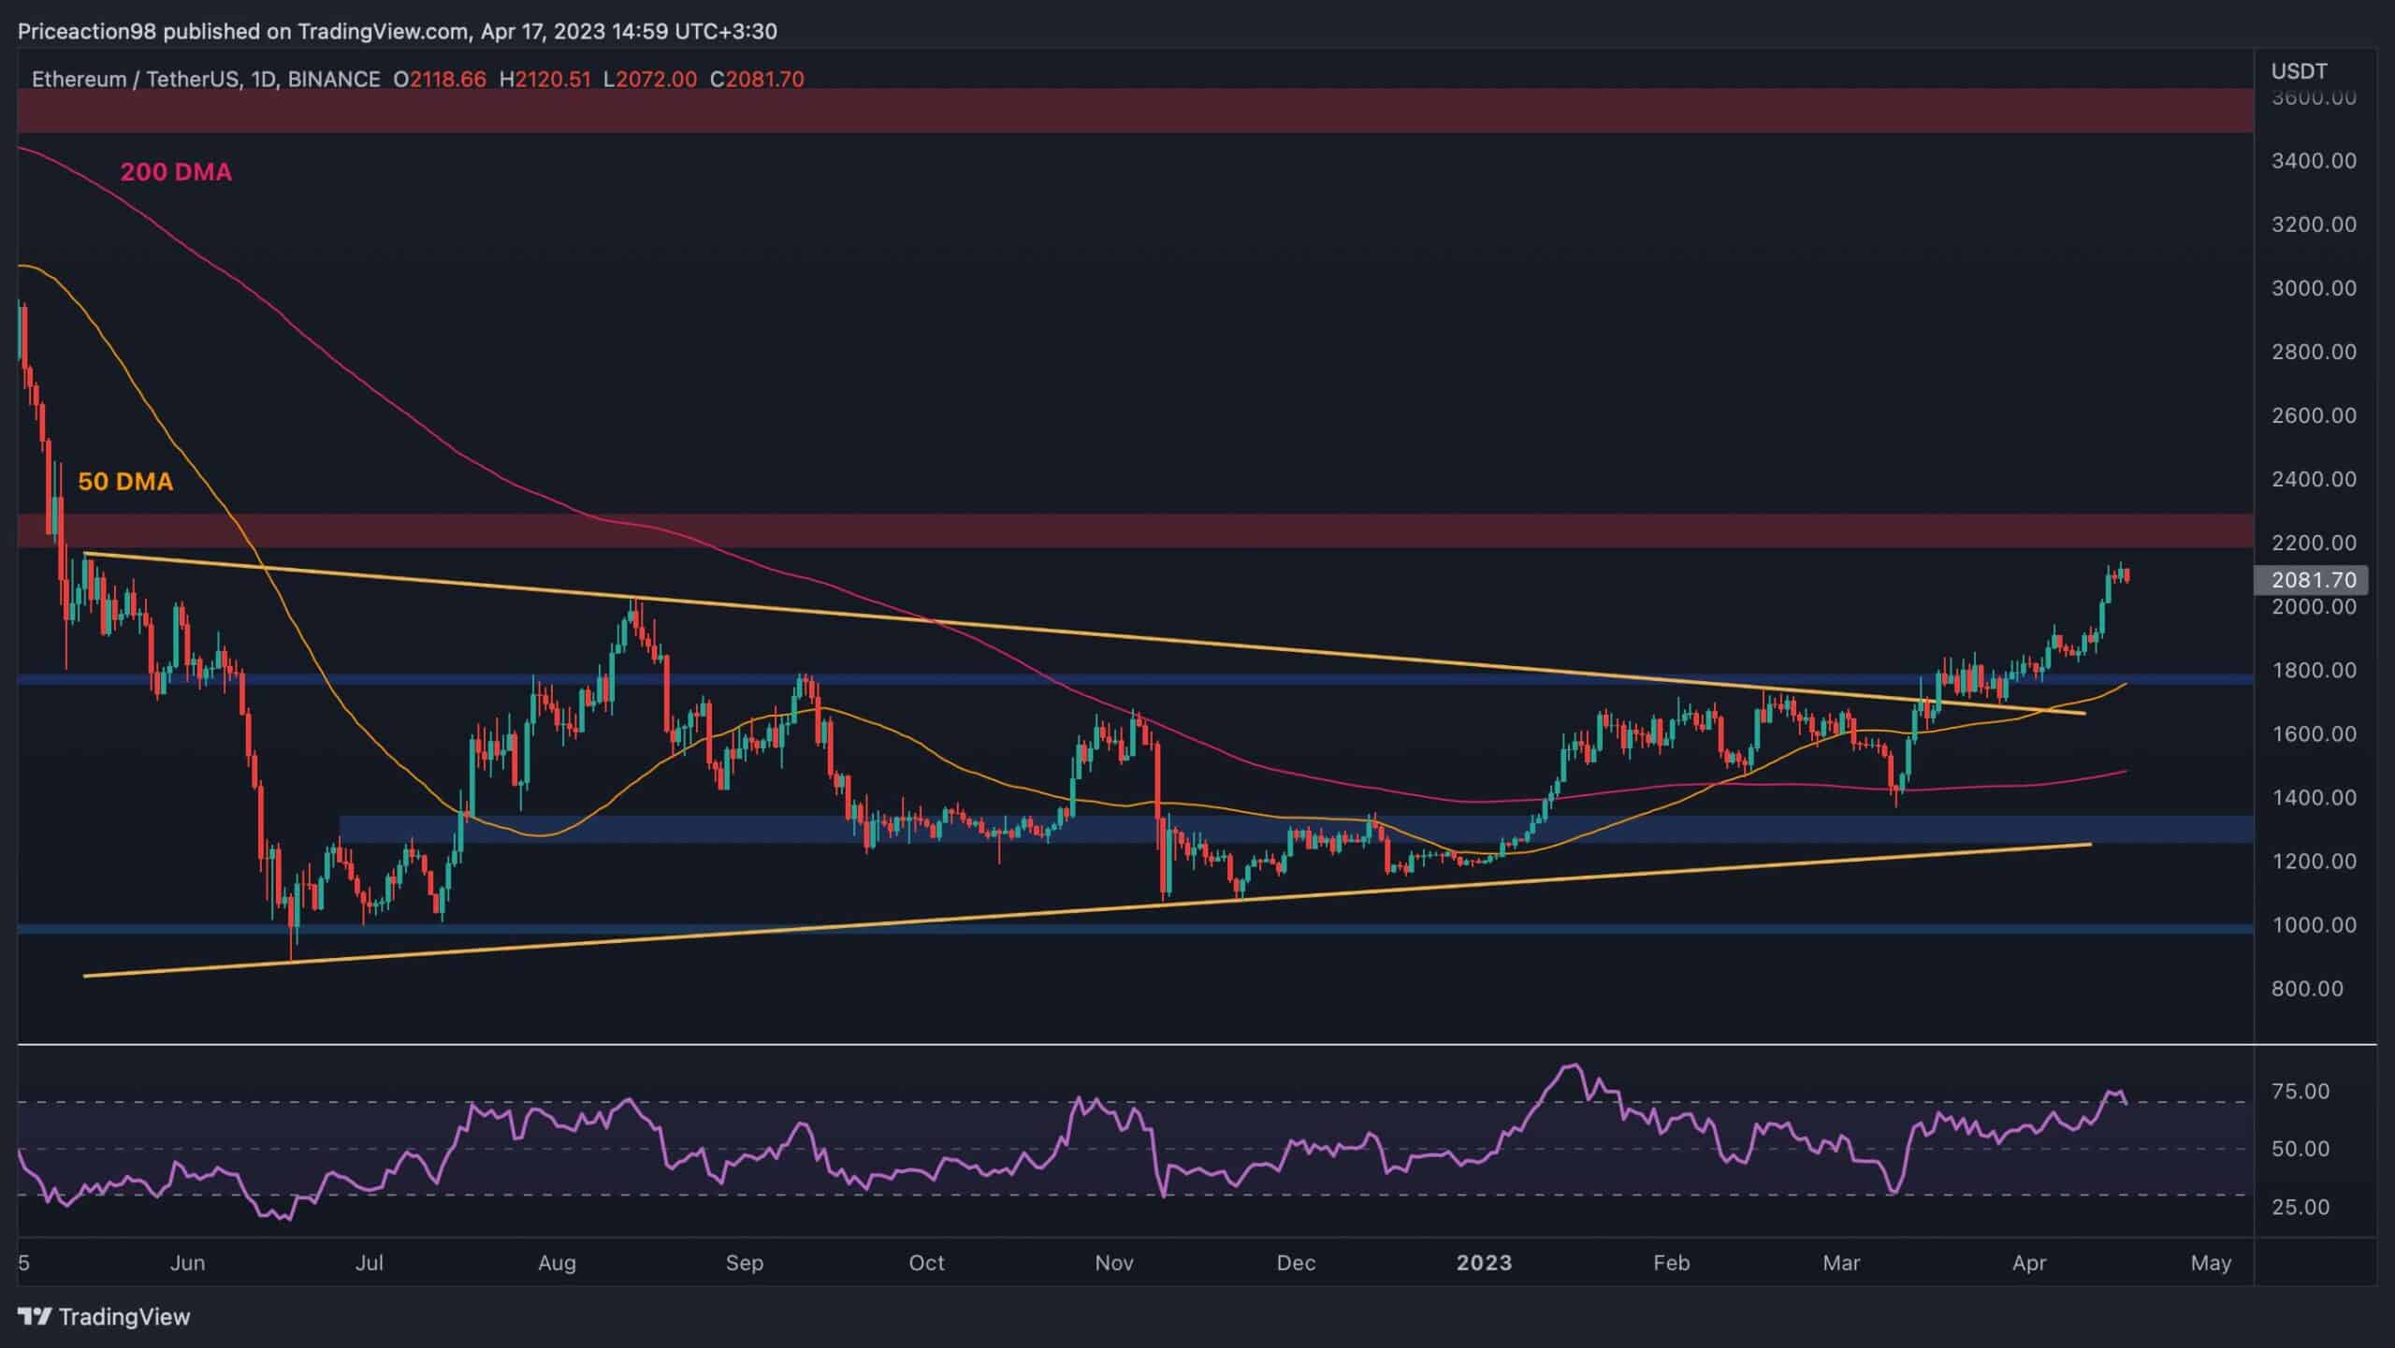Select the 50 DMA moving average label
This screenshot has height=1348, width=2395.
[x=123, y=483]
